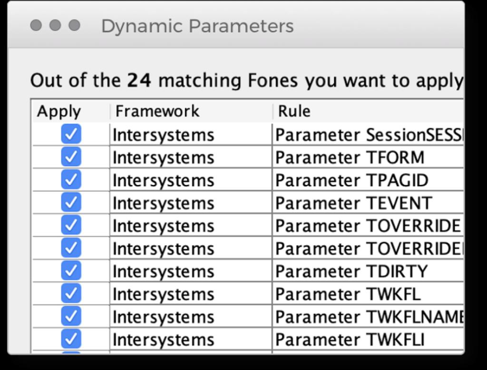Sort by the Framework column header
The height and width of the screenshot is (370, 487).
click(157, 111)
